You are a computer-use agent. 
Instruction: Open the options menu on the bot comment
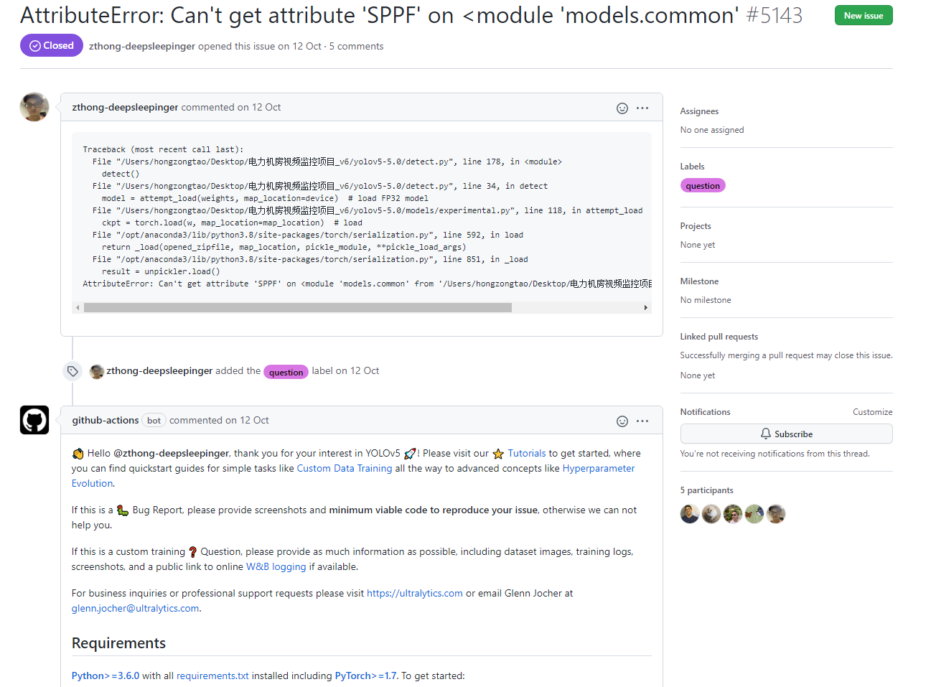[642, 421]
